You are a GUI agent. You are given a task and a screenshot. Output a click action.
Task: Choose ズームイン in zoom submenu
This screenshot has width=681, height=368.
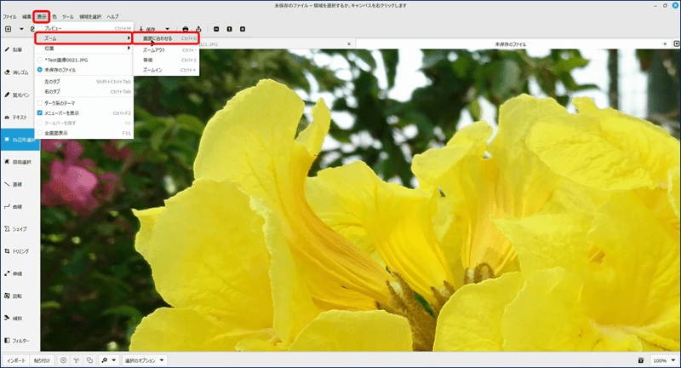click(x=166, y=70)
